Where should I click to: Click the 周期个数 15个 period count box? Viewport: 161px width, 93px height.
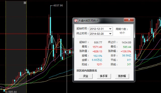tap(122, 31)
